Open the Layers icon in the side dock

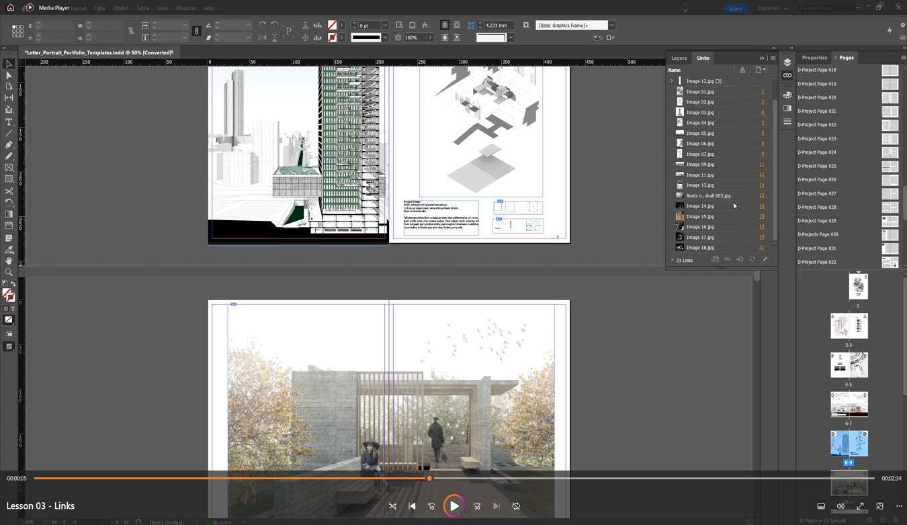[787, 62]
